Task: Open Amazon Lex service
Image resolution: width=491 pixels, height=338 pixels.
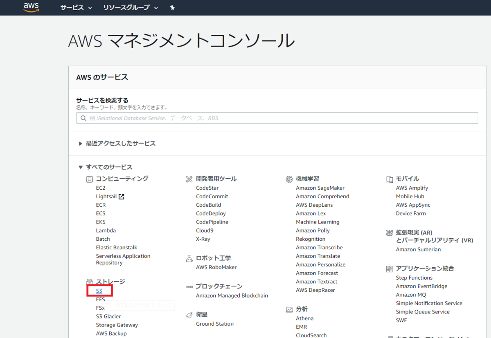Action: tap(311, 213)
